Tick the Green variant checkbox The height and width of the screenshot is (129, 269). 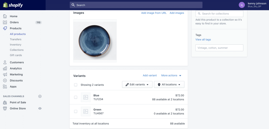point(76,112)
